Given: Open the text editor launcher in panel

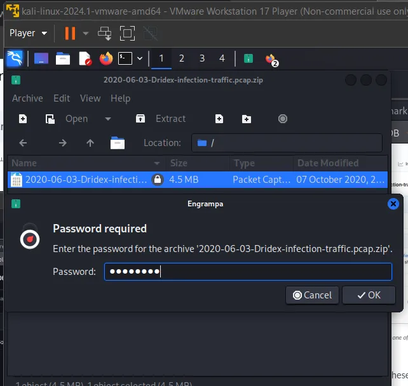Looking at the screenshot, I should click(85, 58).
